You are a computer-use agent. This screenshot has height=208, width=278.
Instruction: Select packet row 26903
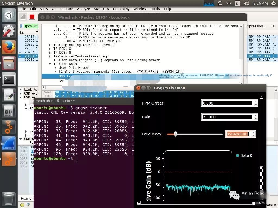point(28,44)
